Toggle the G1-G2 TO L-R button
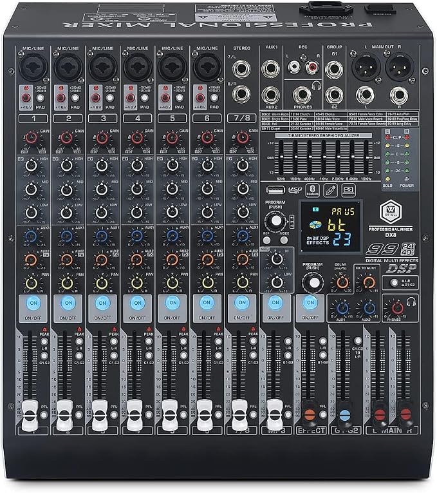Screen dimensions: 437x493 pos(358,340)
